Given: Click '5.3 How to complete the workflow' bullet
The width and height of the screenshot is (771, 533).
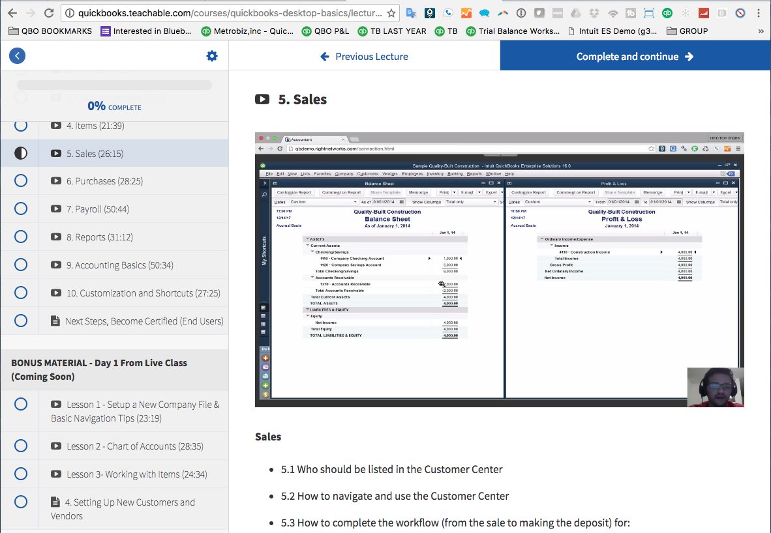Looking at the screenshot, I should point(455,523).
